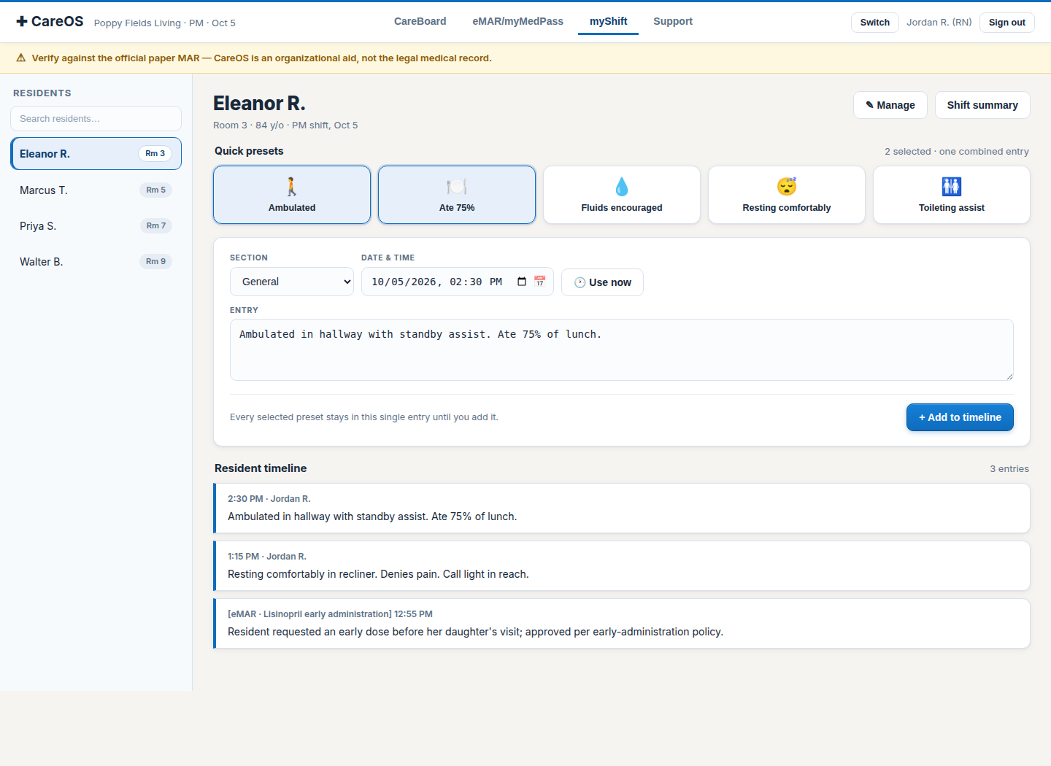Click the Resident timeline heading
This screenshot has width=1051, height=766.
coord(261,468)
